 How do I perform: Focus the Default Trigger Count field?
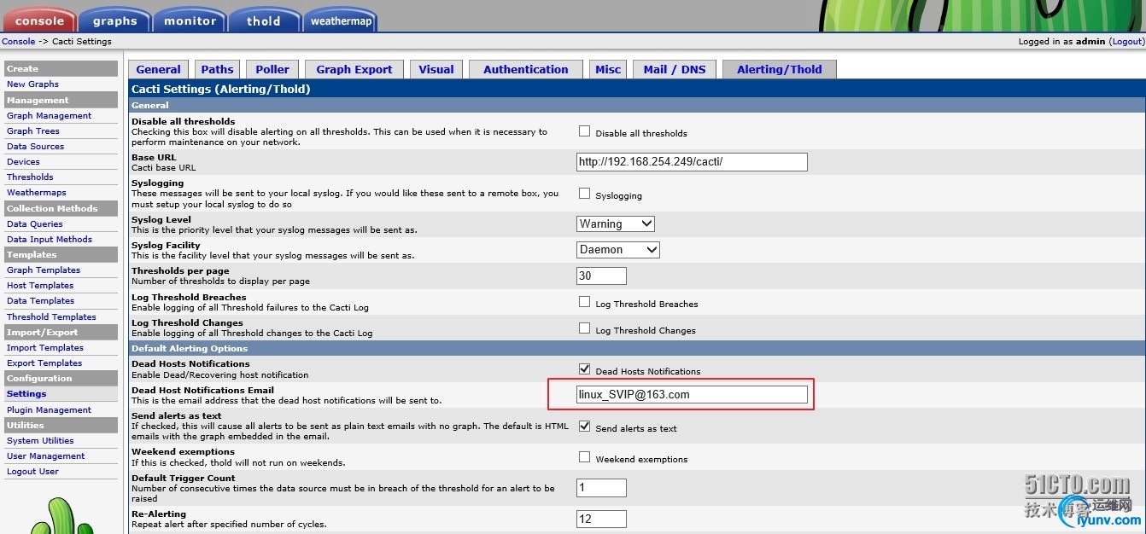602,487
